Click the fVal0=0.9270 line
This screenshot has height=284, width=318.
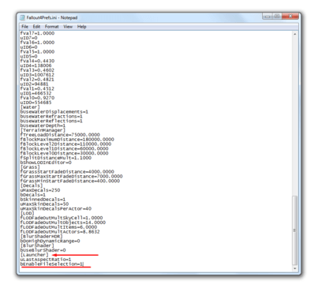(x=37, y=98)
